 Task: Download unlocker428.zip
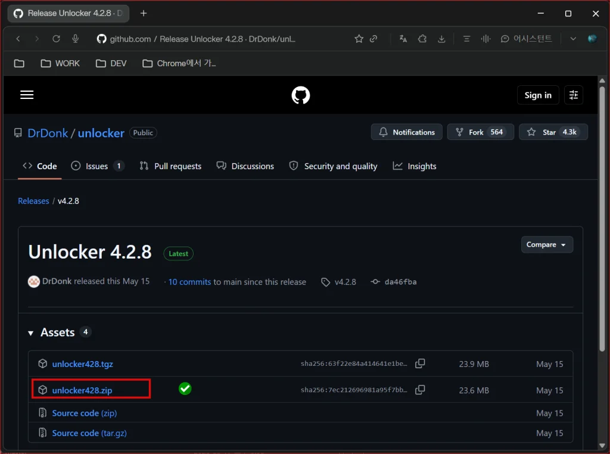tap(82, 390)
